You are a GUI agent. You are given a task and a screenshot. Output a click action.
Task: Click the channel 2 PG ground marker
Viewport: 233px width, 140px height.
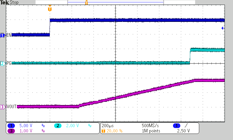coord(3,63)
